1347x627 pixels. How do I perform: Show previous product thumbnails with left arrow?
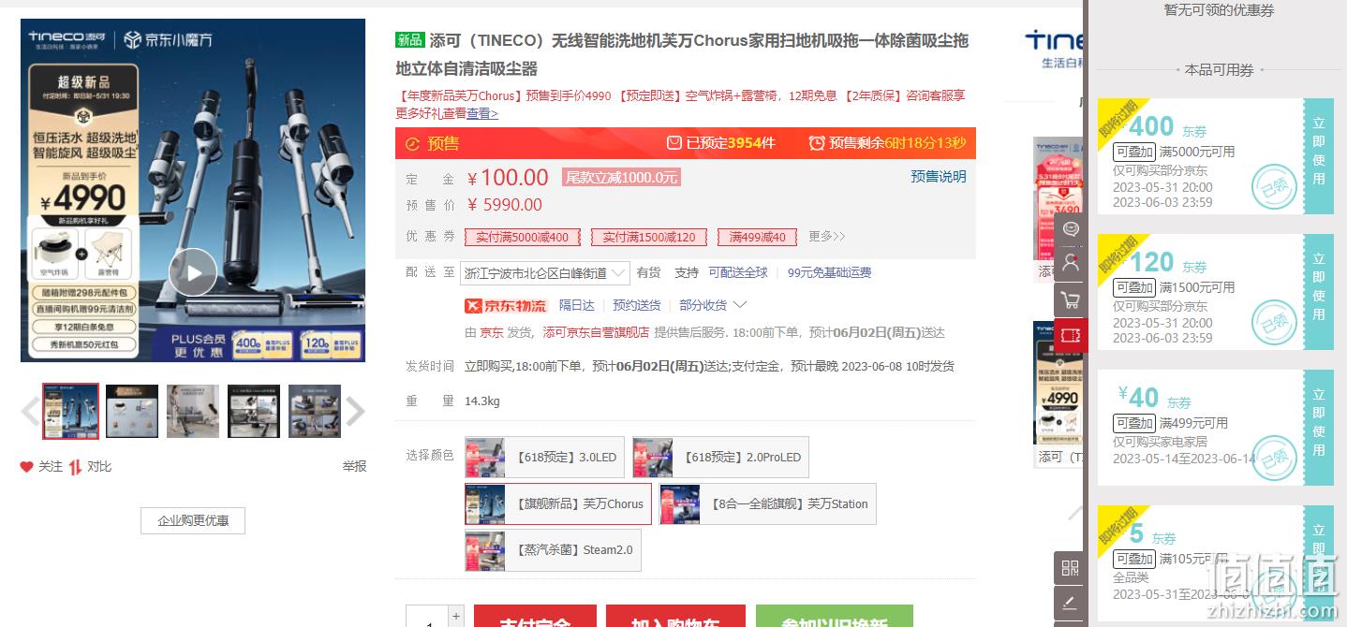point(30,411)
